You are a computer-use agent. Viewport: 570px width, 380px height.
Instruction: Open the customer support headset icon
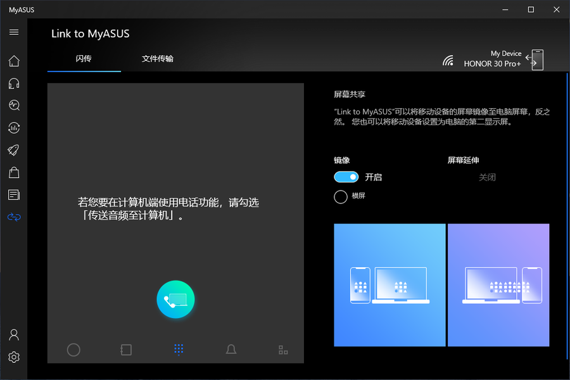14,83
